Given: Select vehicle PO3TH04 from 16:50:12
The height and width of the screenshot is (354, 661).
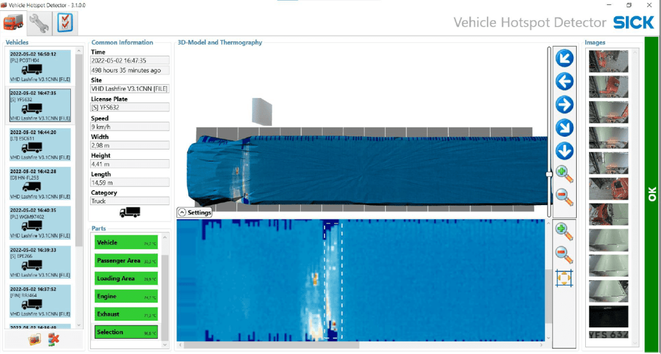Looking at the screenshot, I should (x=40, y=67).
